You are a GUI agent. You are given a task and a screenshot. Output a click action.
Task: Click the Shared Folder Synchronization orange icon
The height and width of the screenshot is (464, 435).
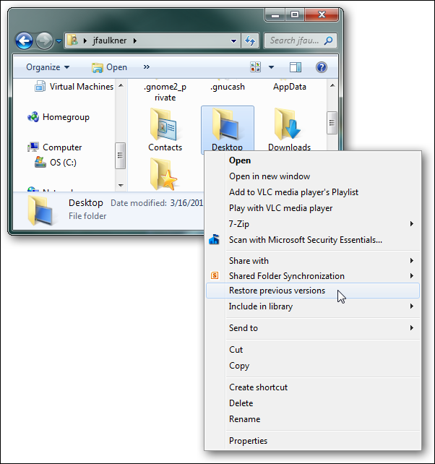click(x=215, y=275)
